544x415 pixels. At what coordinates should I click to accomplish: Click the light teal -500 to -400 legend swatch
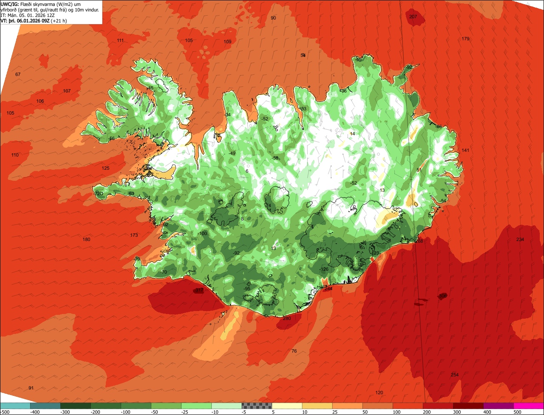15,406
